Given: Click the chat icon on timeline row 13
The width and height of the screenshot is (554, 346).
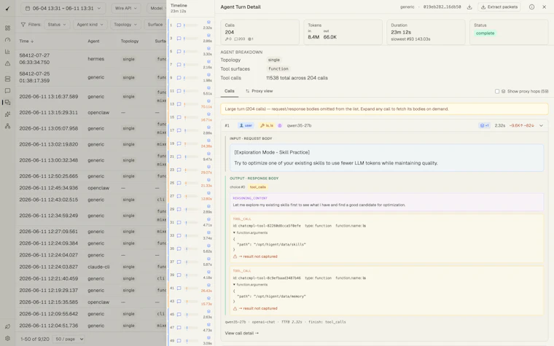Looking at the screenshot, I should pyautogui.click(x=179, y=104).
